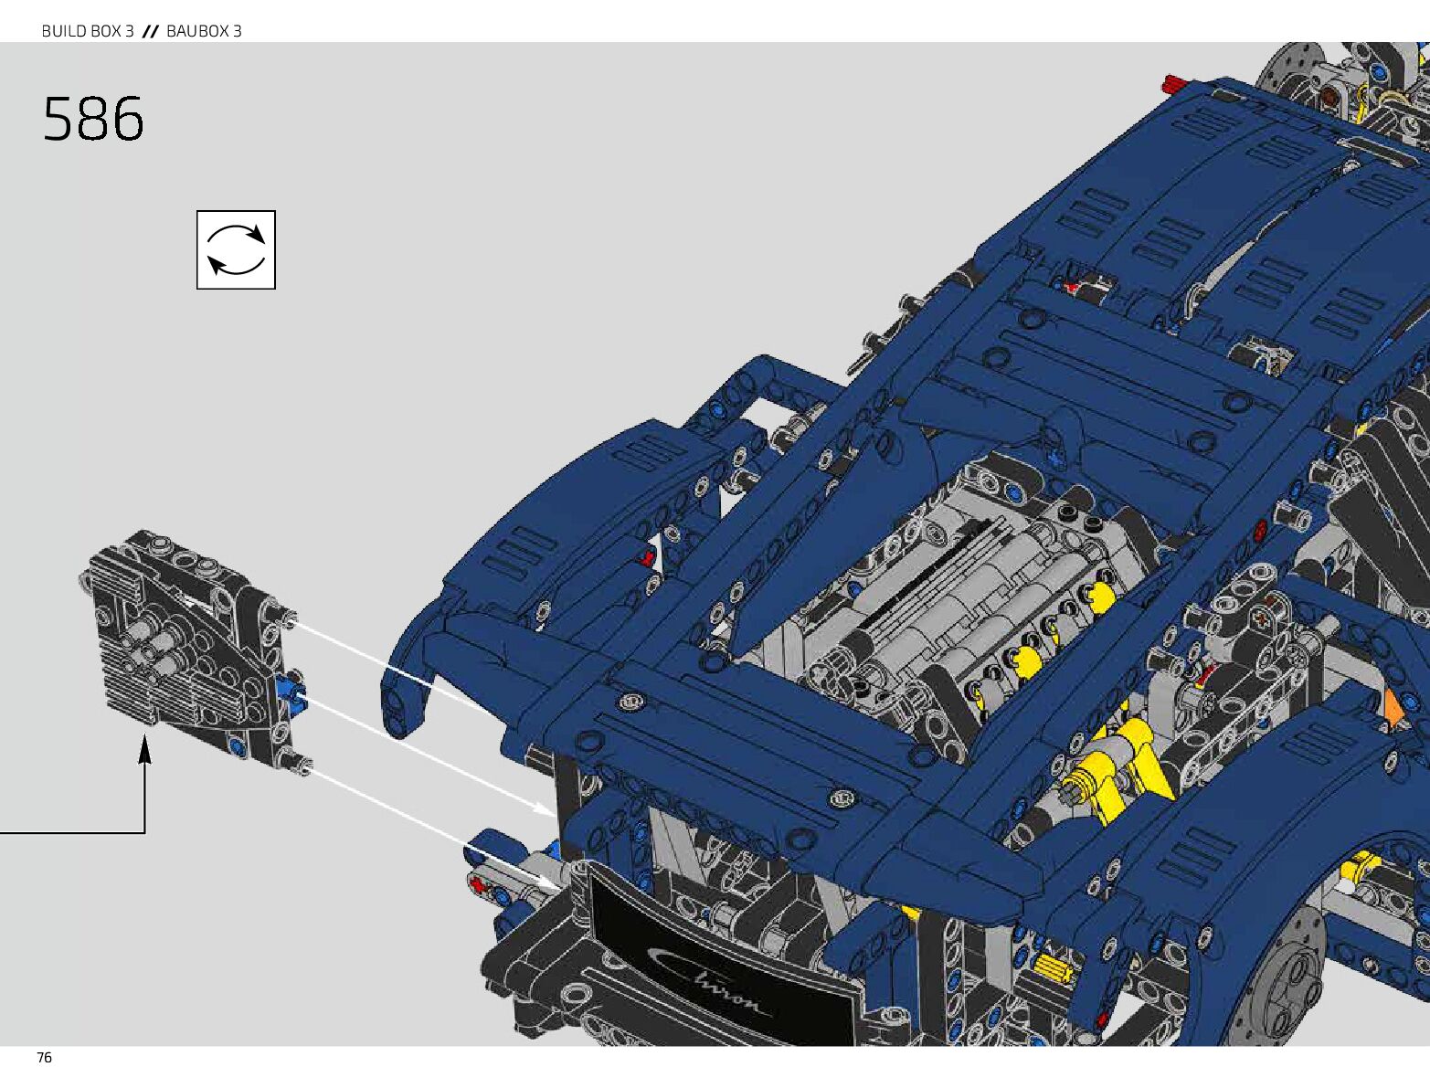Click the red cross axle near front bumper
The height and width of the screenshot is (1088, 1430).
click(x=478, y=884)
